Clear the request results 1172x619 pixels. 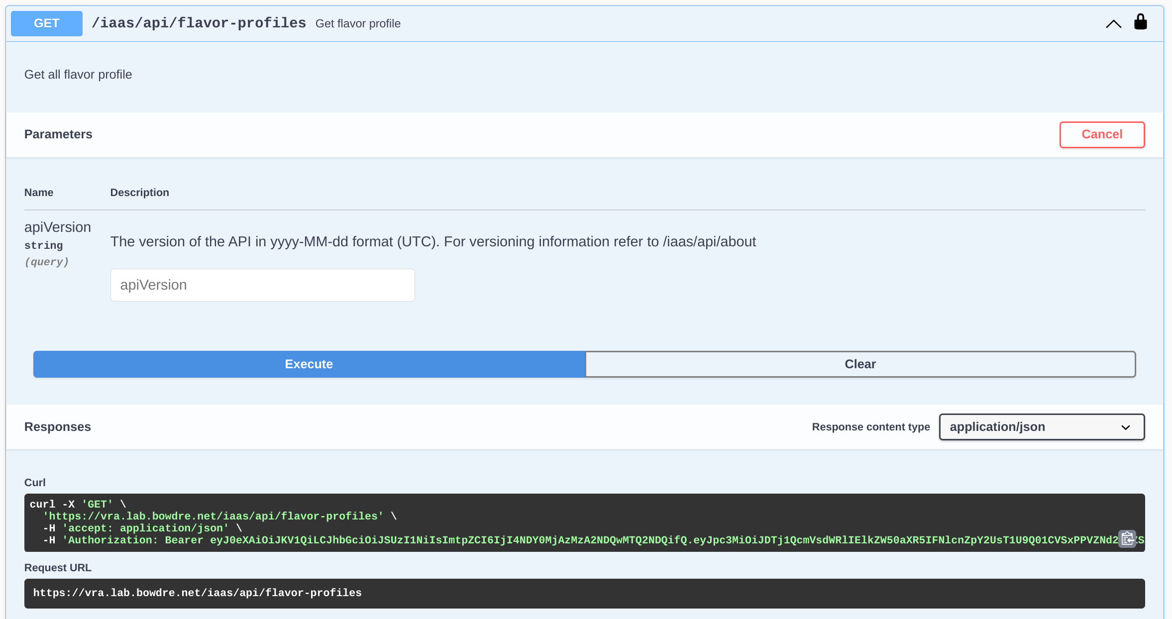[x=860, y=364]
